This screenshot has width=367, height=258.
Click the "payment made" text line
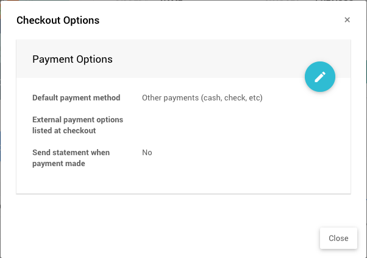click(59, 164)
